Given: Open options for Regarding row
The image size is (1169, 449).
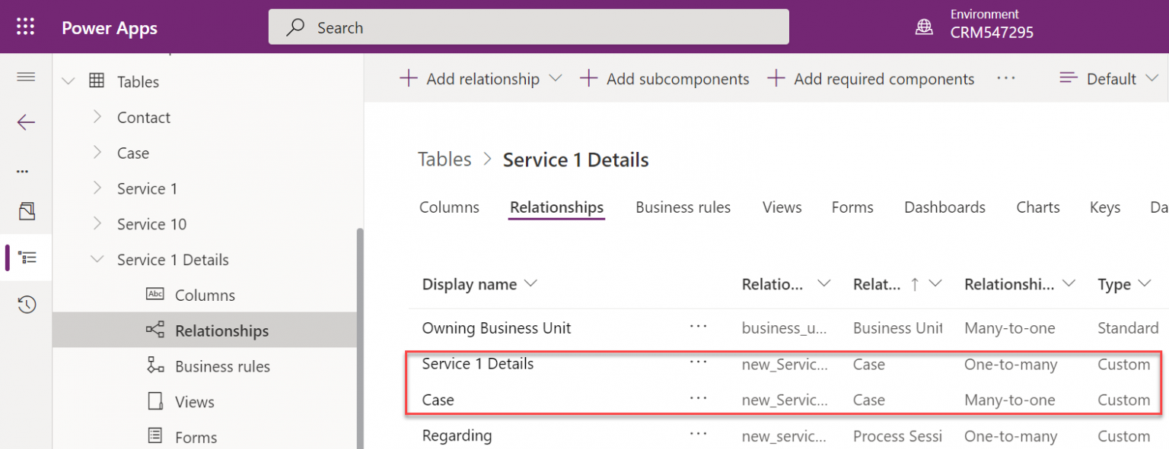Looking at the screenshot, I should tap(698, 434).
